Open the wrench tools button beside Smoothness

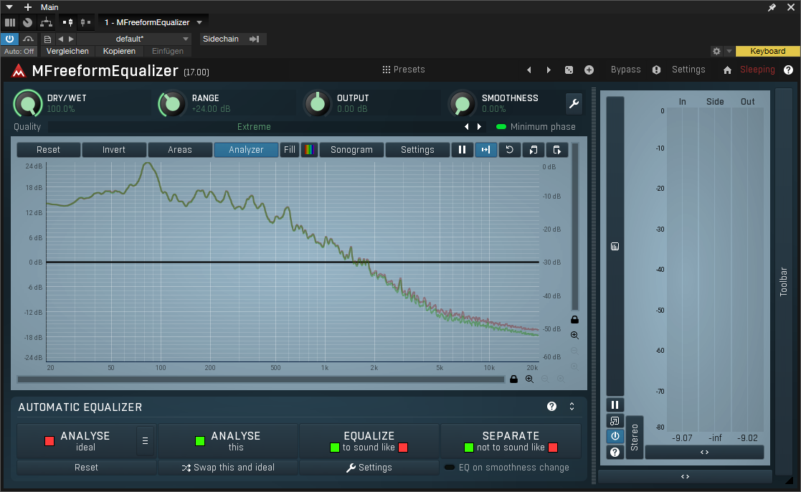(574, 103)
